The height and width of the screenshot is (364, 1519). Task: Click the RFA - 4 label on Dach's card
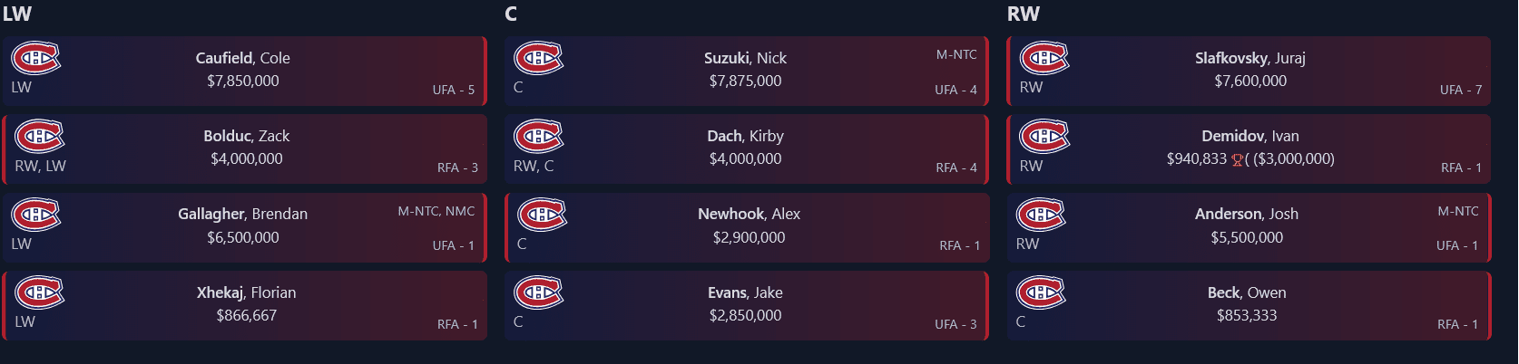tap(956, 168)
